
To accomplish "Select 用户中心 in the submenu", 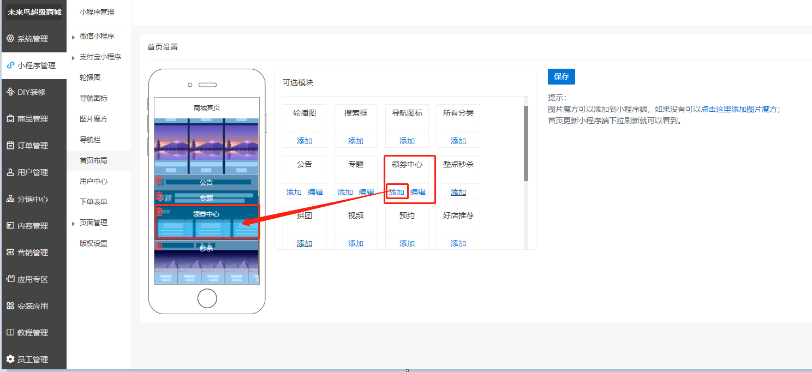I will [x=93, y=181].
